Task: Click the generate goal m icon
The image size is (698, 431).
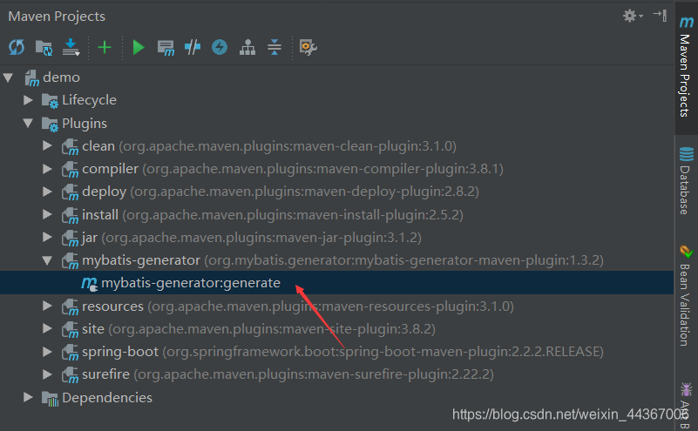Action: [89, 284]
